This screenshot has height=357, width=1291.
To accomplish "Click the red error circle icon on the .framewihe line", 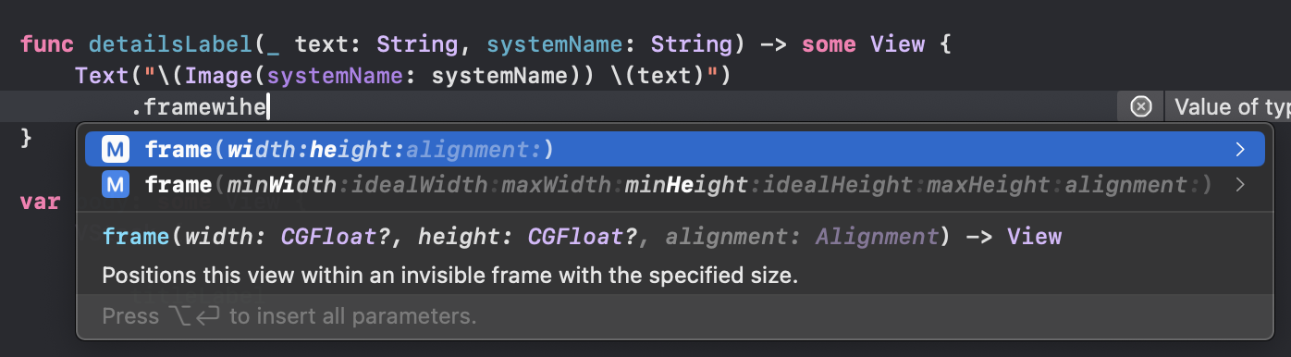I will point(1141,107).
